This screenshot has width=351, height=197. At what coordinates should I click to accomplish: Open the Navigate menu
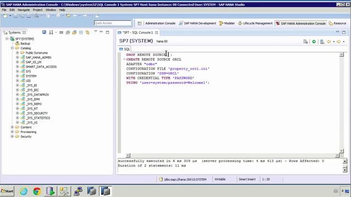[x=24, y=10]
